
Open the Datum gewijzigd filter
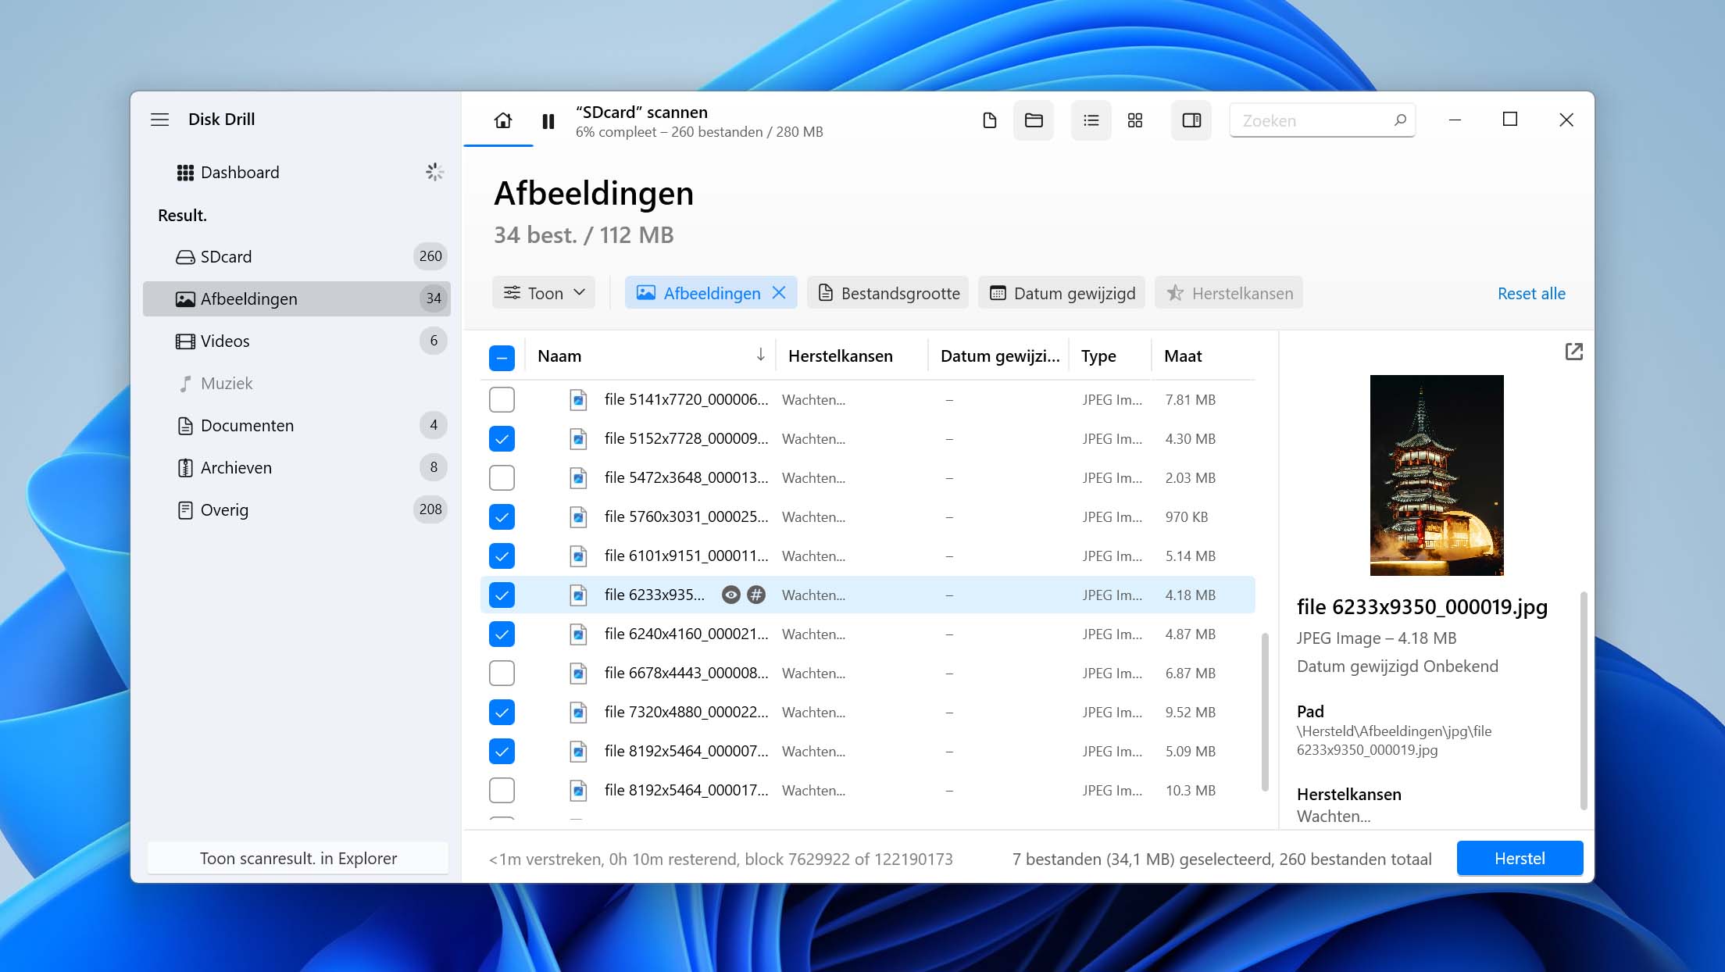pos(1062,293)
